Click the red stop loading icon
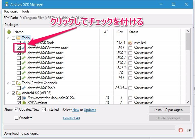The image size is (195, 139). tap(181, 130)
